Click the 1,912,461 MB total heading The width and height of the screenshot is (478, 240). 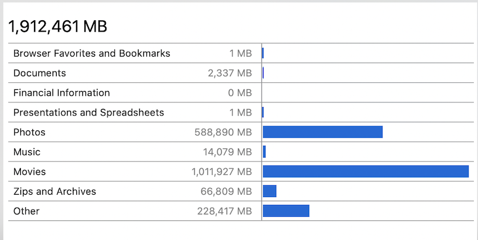click(x=57, y=26)
